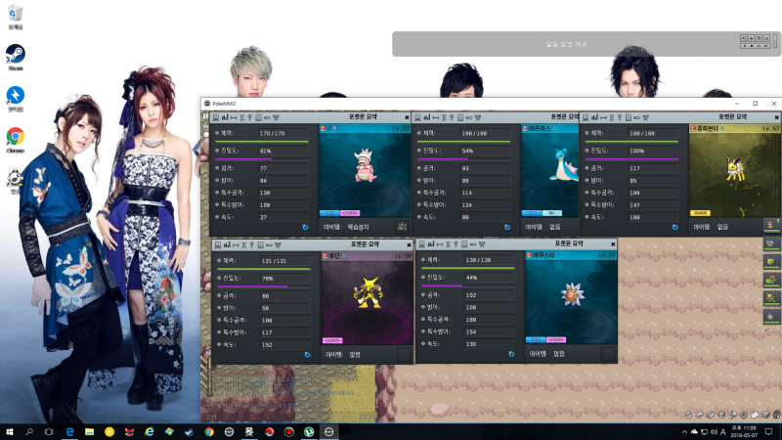This screenshot has height=440, width=782.
Task: Close the Starmie Pokémon summary panel
Action: pos(613,243)
